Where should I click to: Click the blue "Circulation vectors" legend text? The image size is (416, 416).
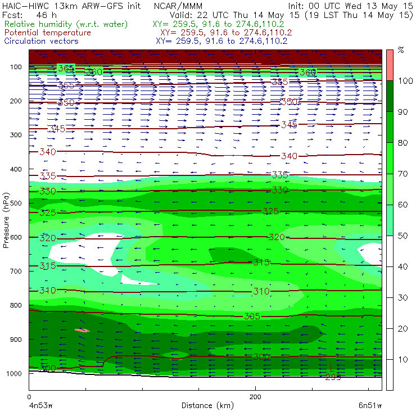pyautogui.click(x=41, y=41)
